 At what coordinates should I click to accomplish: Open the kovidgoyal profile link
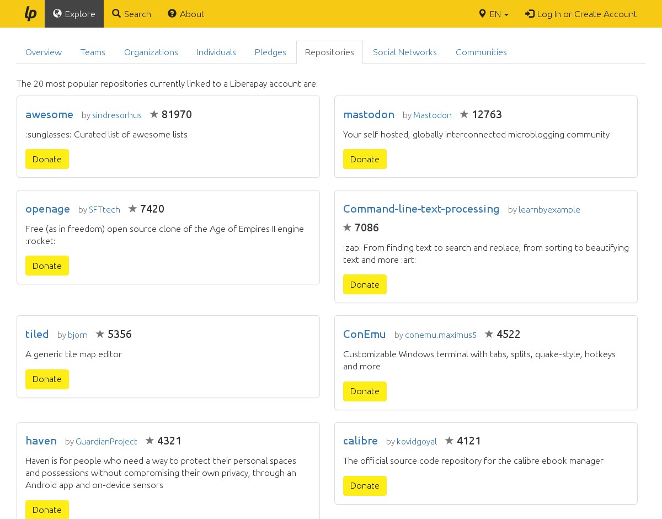417,441
